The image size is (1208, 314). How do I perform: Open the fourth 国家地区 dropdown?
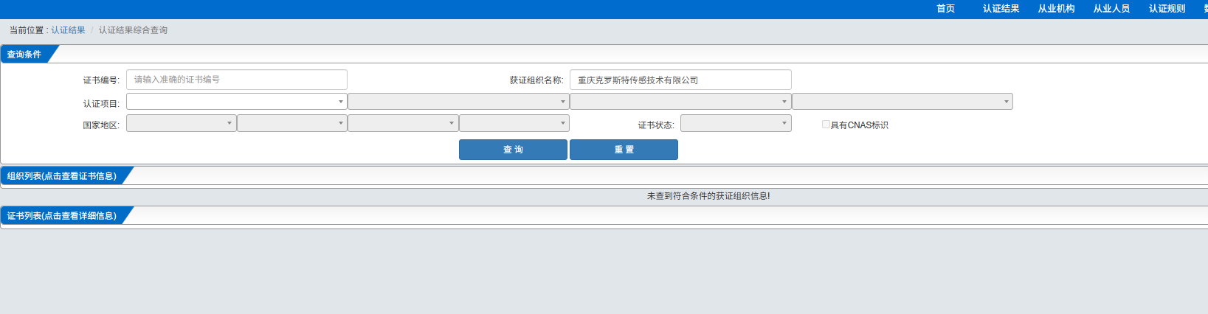(514, 123)
